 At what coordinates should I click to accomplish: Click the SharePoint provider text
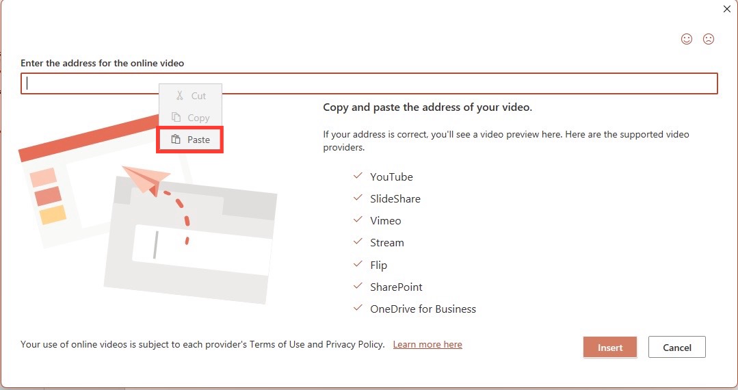click(x=396, y=287)
